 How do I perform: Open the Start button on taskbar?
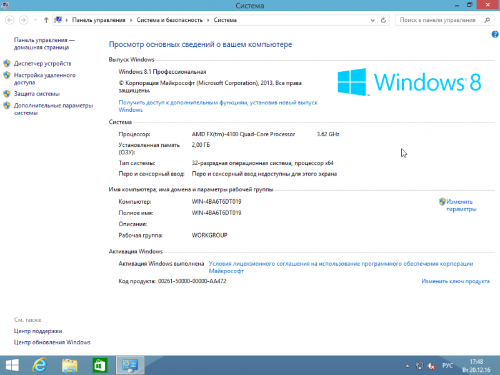tap(12, 366)
